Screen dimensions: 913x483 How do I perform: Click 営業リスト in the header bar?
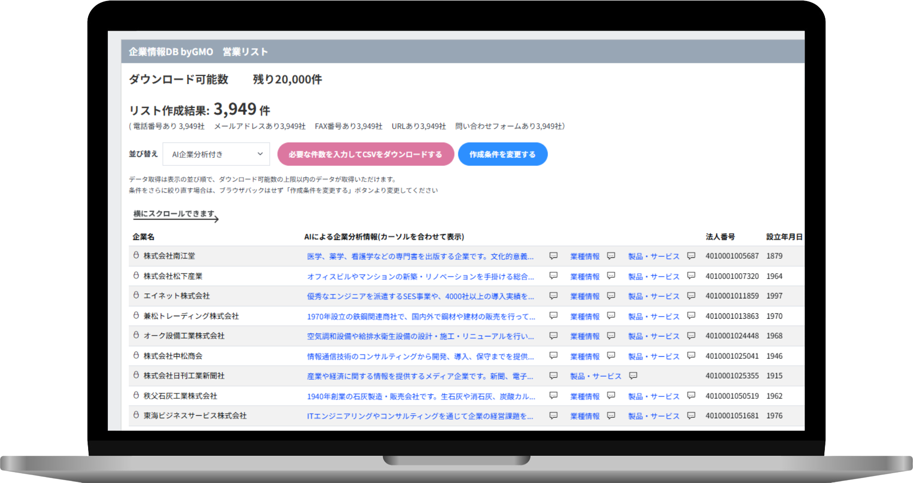pyautogui.click(x=245, y=52)
